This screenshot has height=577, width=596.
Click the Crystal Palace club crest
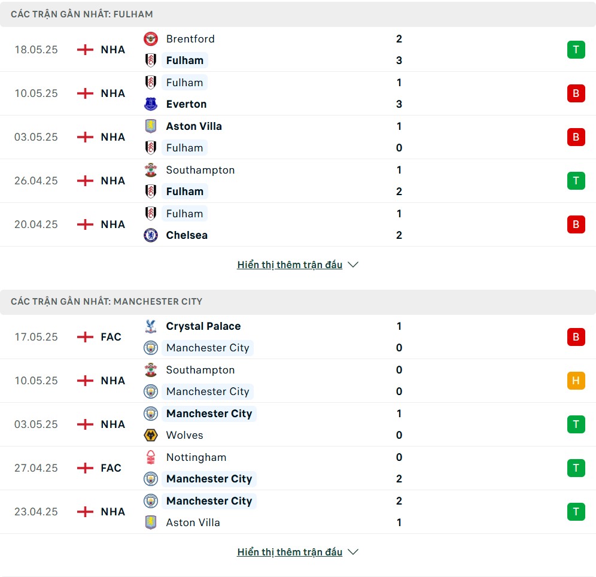tap(151, 326)
